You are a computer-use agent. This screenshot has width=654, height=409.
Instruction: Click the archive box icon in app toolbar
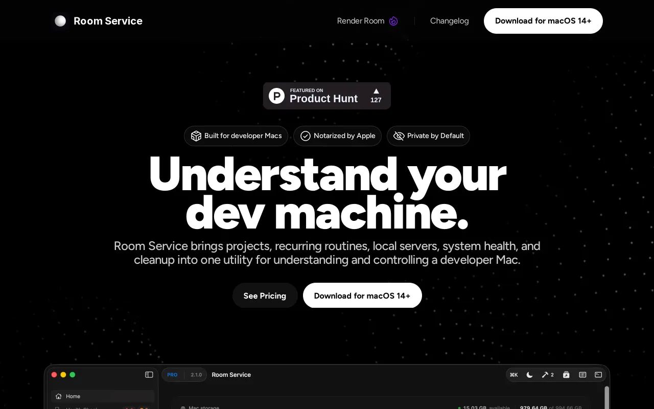[x=566, y=375]
